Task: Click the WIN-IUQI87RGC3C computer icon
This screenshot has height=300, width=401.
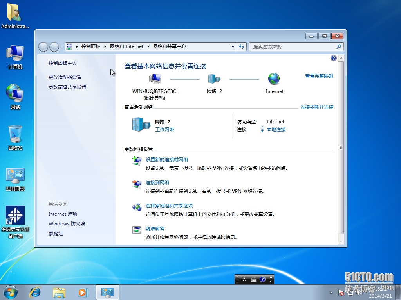Action: (x=155, y=79)
